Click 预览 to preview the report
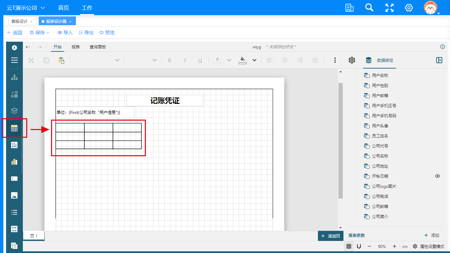 tap(107, 33)
